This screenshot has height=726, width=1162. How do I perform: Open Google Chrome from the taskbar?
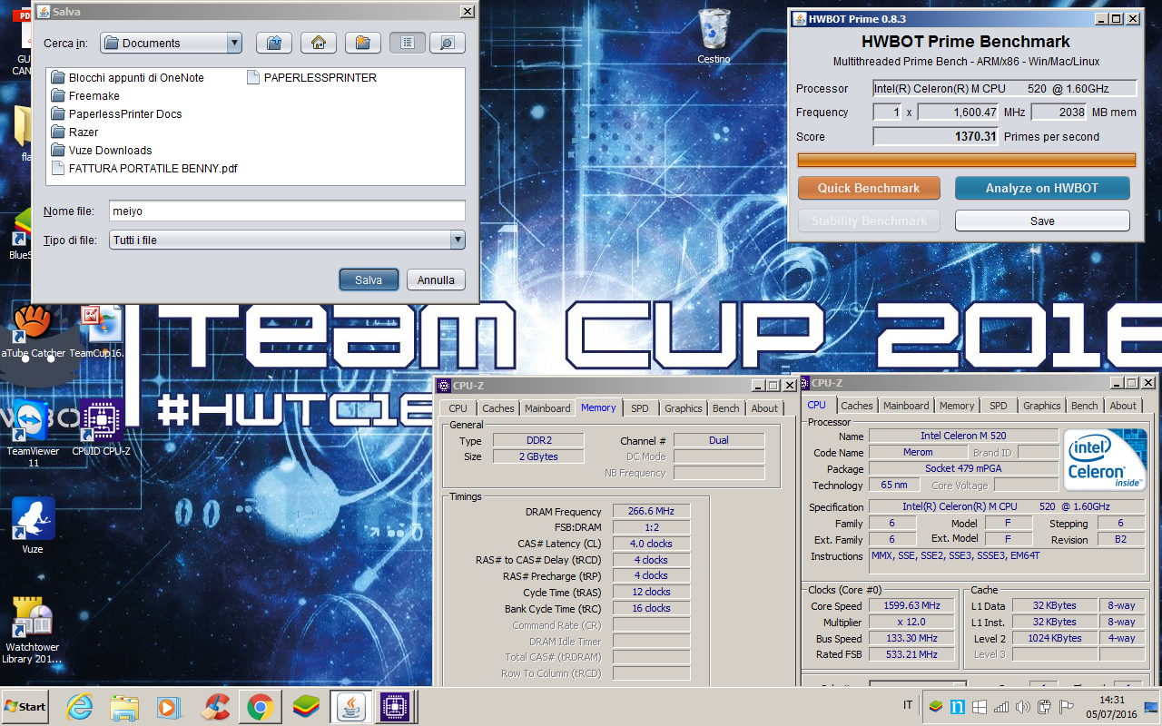tap(261, 706)
